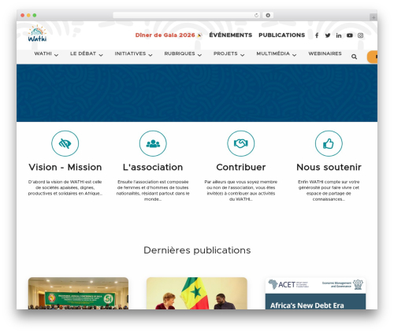Open the Africa's New Debt Era thumbnail
This screenshot has height=333, width=394.
click(x=315, y=294)
